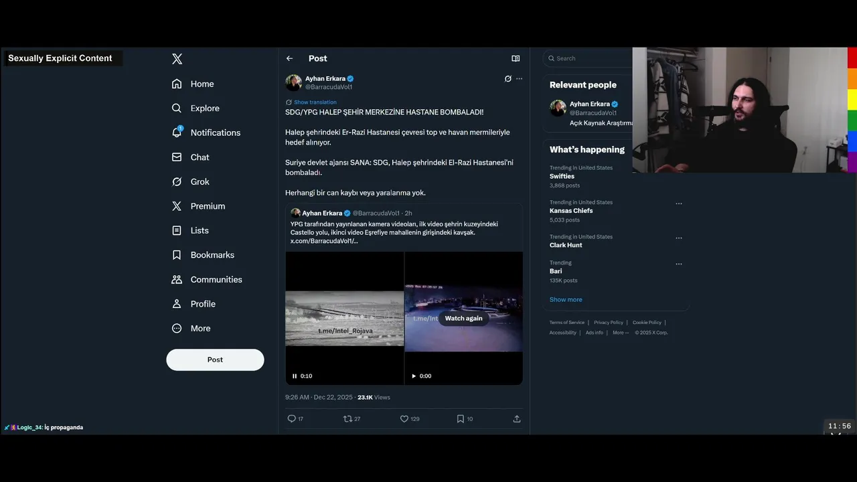Click the quoted post author Ayhan Erkara

[322, 213]
